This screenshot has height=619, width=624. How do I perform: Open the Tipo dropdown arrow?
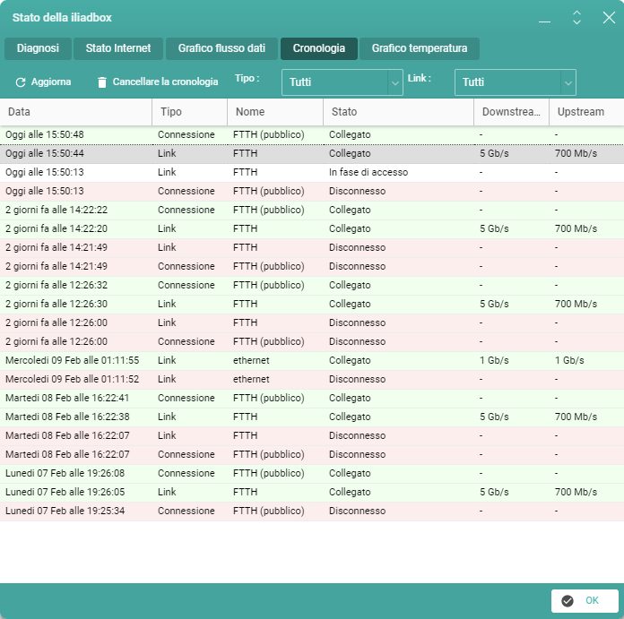395,82
